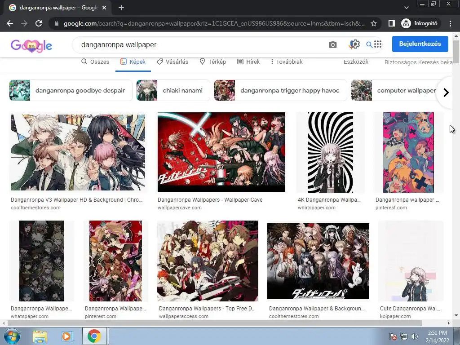Go back to the previous page
The image size is (460, 345).
coord(10,23)
